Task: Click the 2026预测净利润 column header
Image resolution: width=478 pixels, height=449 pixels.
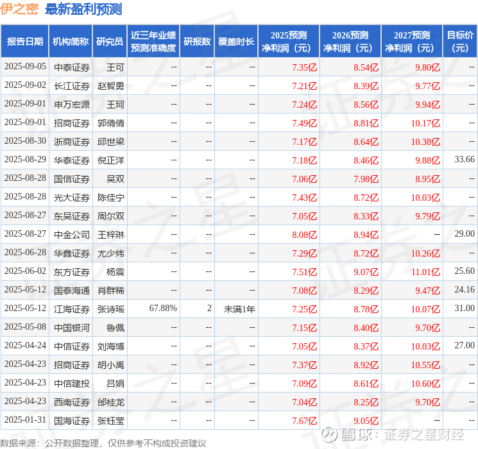Action: coord(350,42)
